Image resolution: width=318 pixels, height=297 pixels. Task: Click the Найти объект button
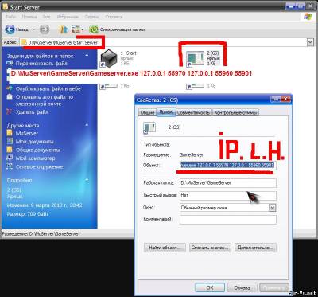[165, 248]
